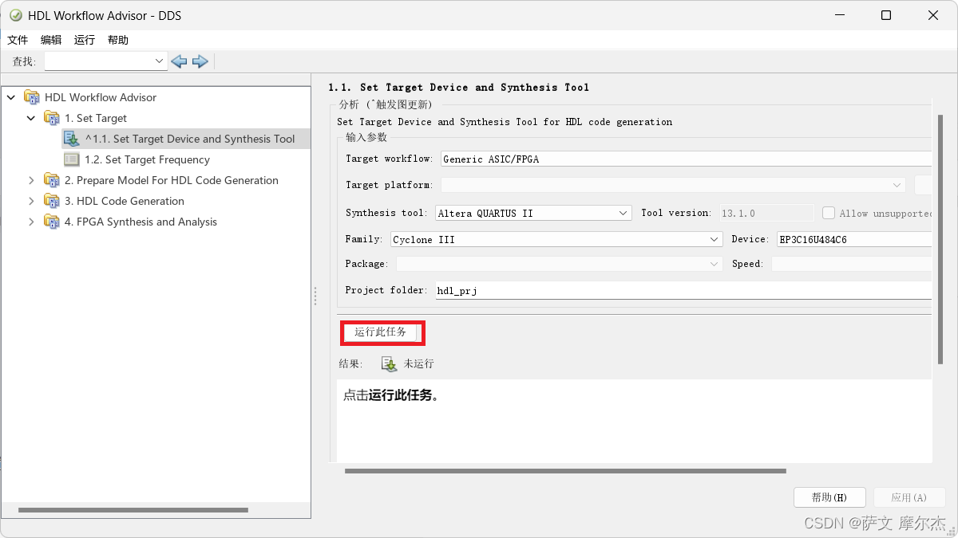The image size is (958, 538).
Task: Click the Set Target Device task icon
Action: 72,138
